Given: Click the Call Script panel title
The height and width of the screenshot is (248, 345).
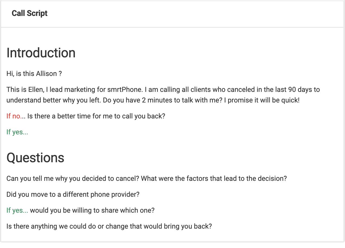Looking at the screenshot, I should tap(30, 13).
